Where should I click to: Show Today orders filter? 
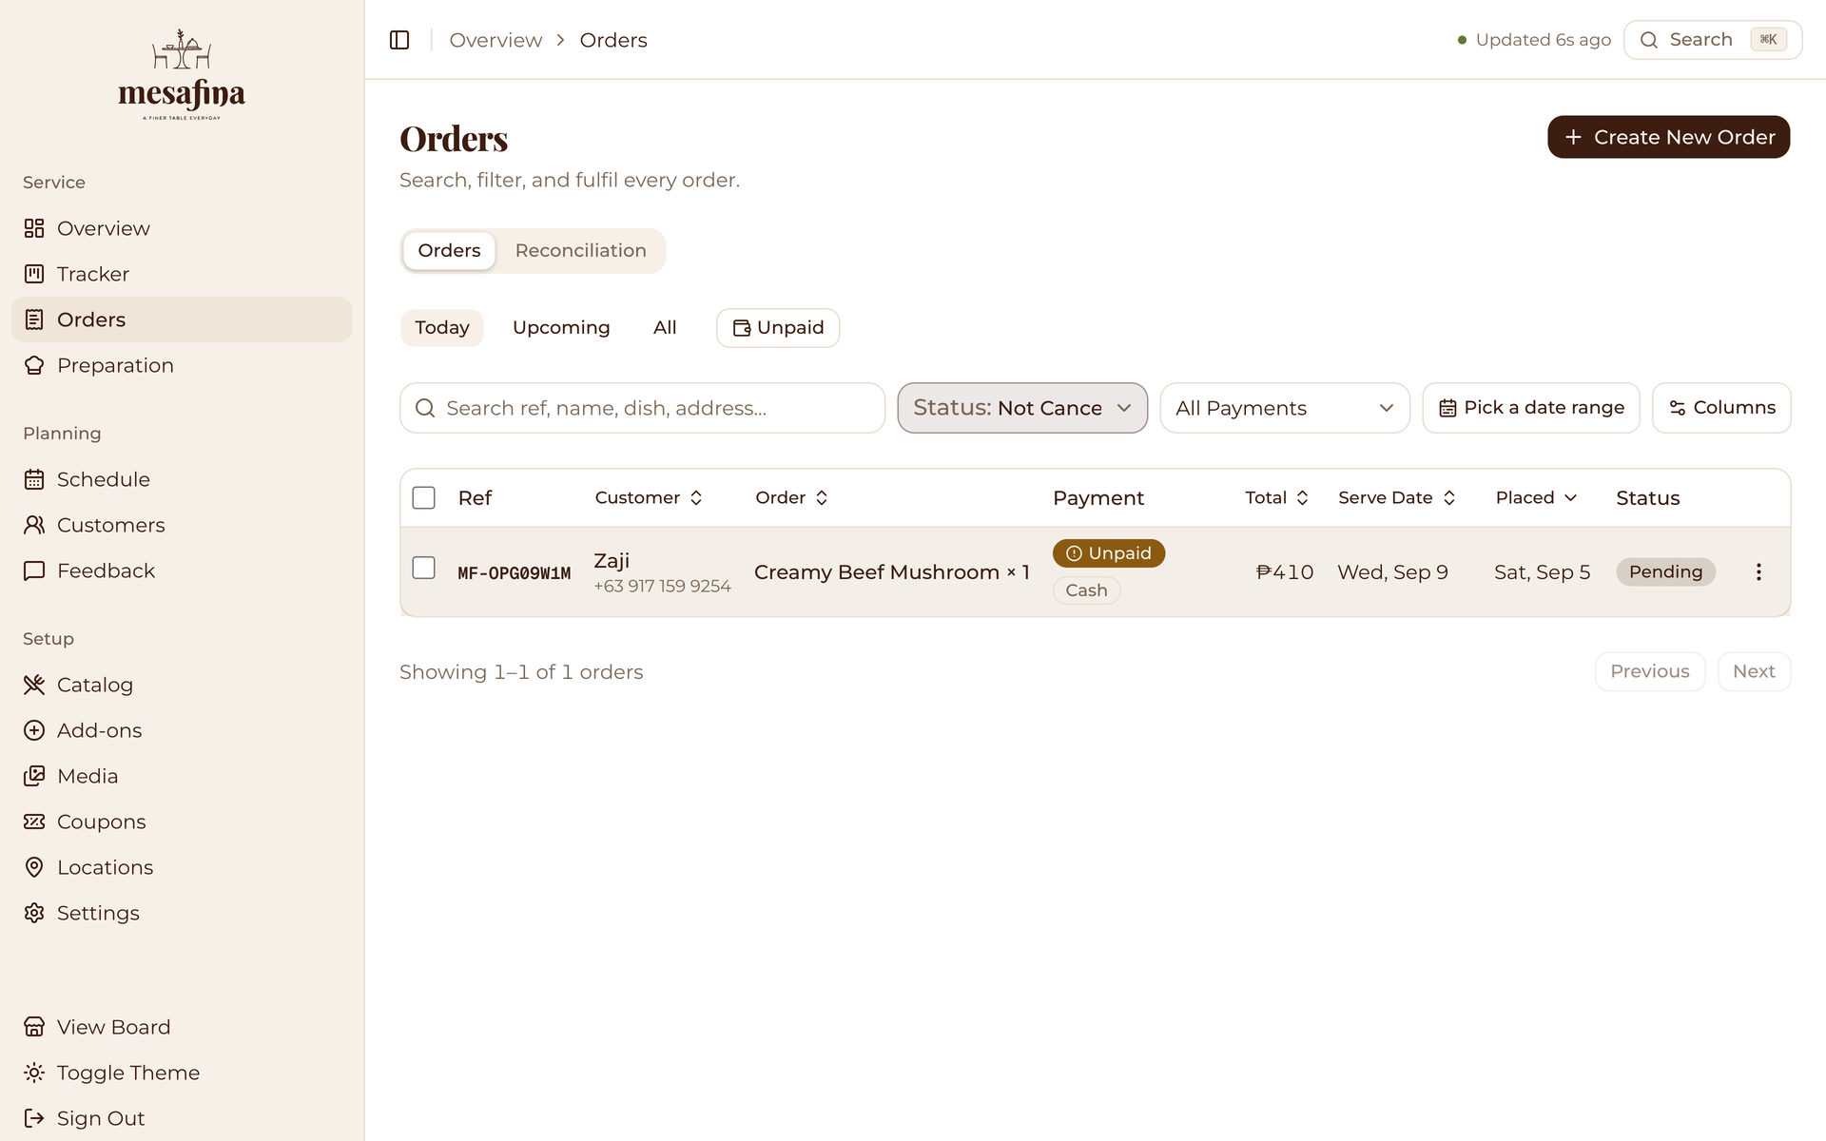[442, 328]
